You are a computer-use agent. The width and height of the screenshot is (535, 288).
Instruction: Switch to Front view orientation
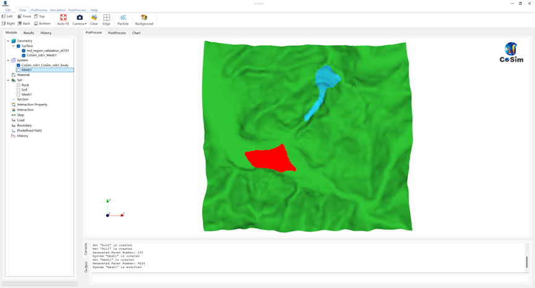click(24, 16)
